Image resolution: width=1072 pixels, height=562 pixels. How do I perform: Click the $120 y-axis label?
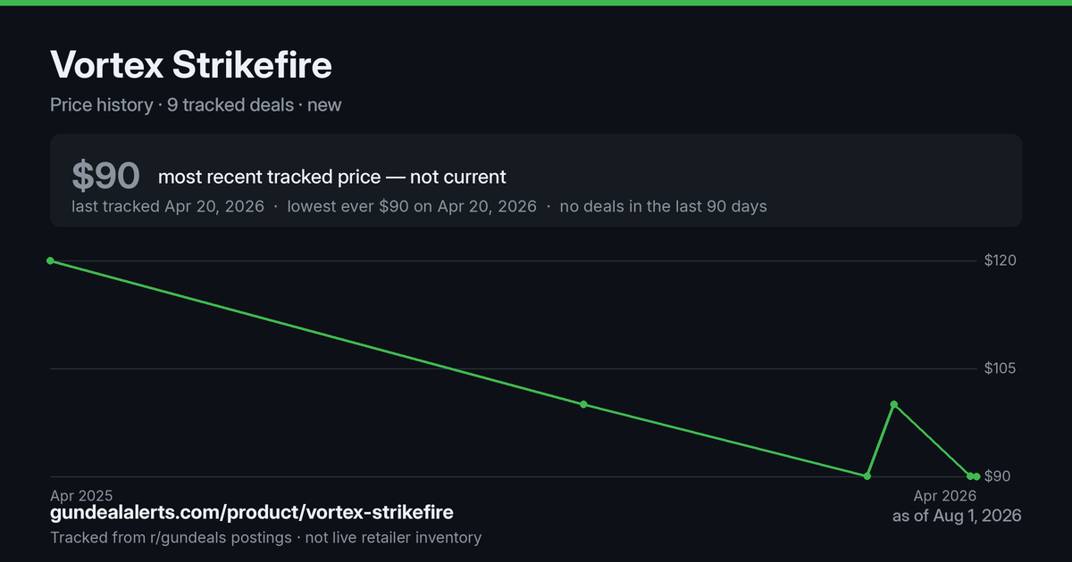click(x=1001, y=260)
